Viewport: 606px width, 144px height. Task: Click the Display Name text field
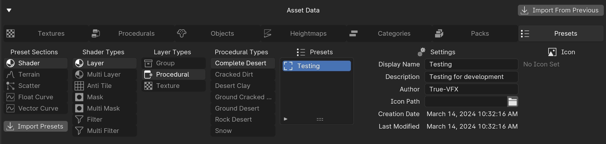tap(471, 64)
